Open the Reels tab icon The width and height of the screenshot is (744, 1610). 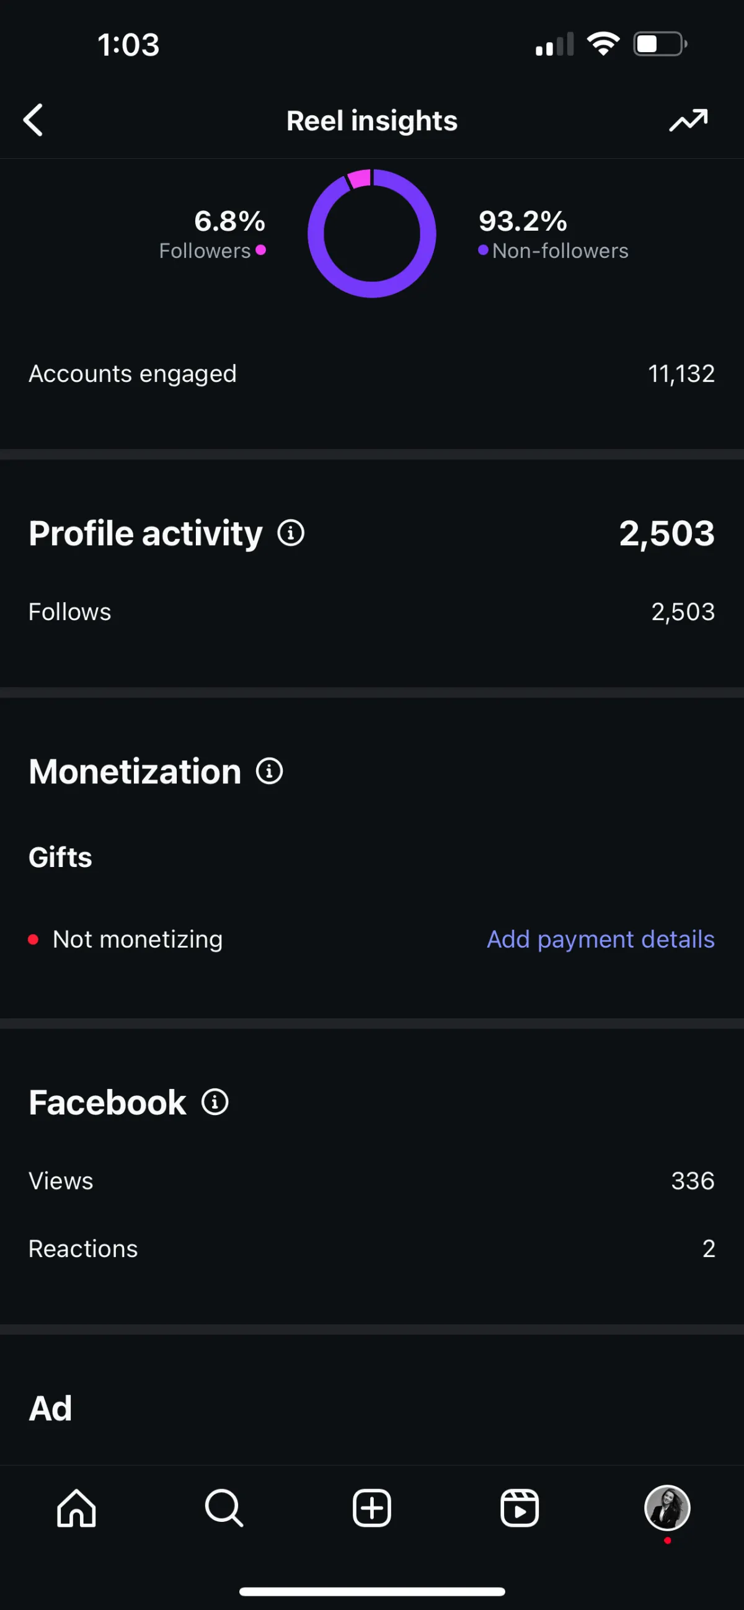click(519, 1508)
